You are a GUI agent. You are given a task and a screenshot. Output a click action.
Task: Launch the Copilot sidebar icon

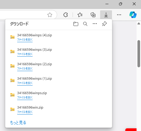pos(133,15)
